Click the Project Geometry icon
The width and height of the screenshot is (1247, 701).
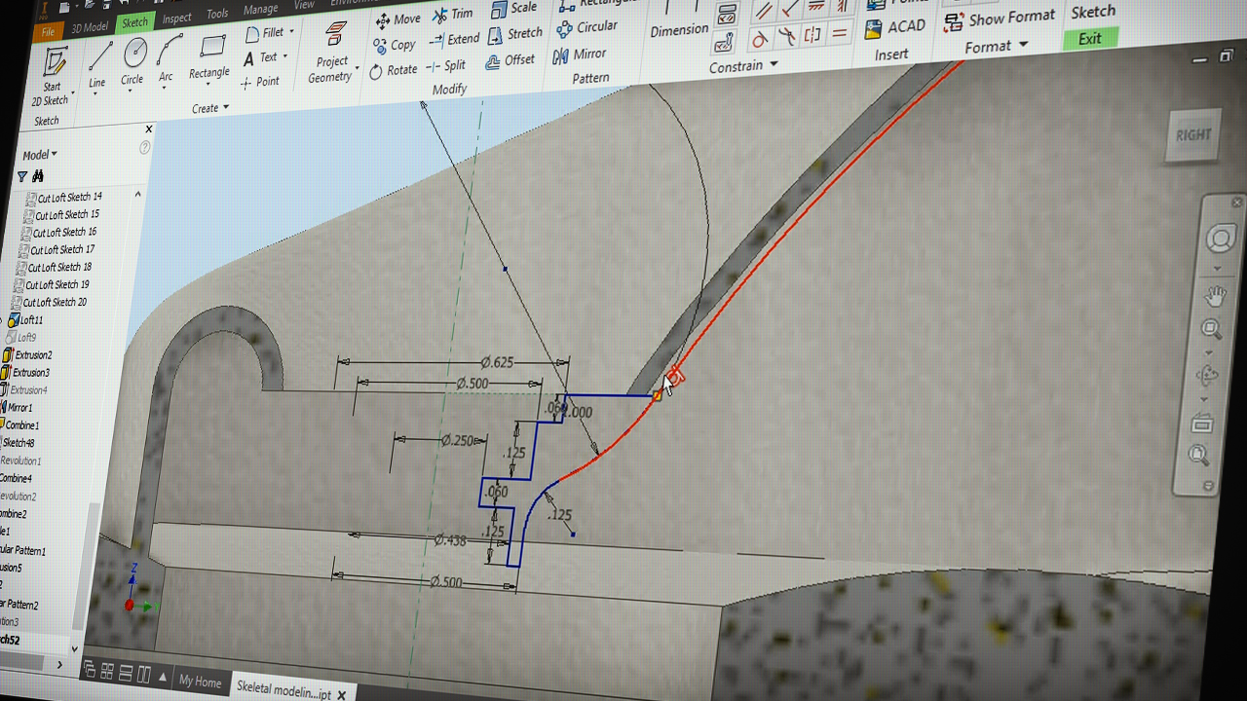(336, 38)
